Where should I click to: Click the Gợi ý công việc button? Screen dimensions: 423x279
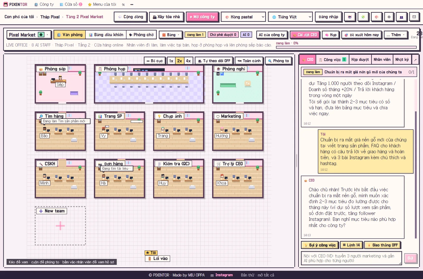click(320, 245)
